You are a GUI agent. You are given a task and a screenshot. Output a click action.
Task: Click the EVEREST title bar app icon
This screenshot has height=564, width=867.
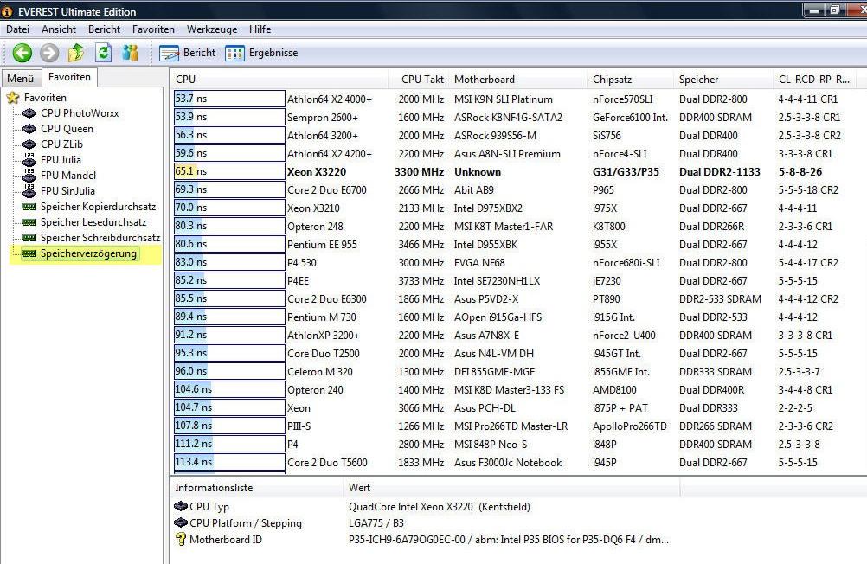tap(7, 11)
